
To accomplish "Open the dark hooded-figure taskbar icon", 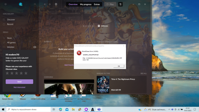I will (93, 109).
